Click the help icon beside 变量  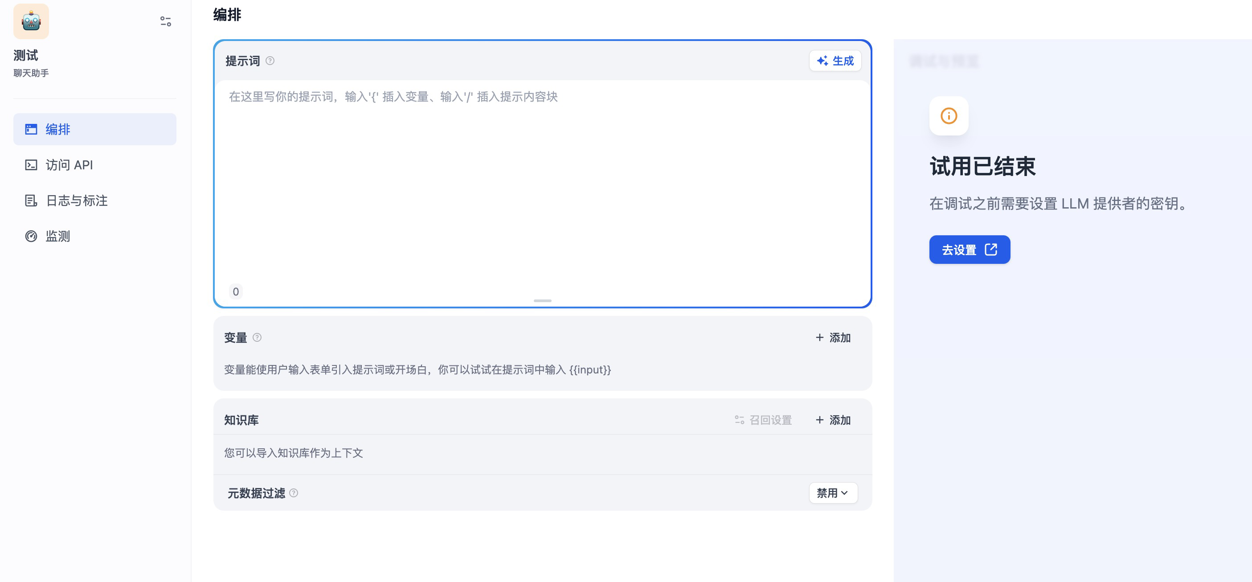pyautogui.click(x=257, y=337)
